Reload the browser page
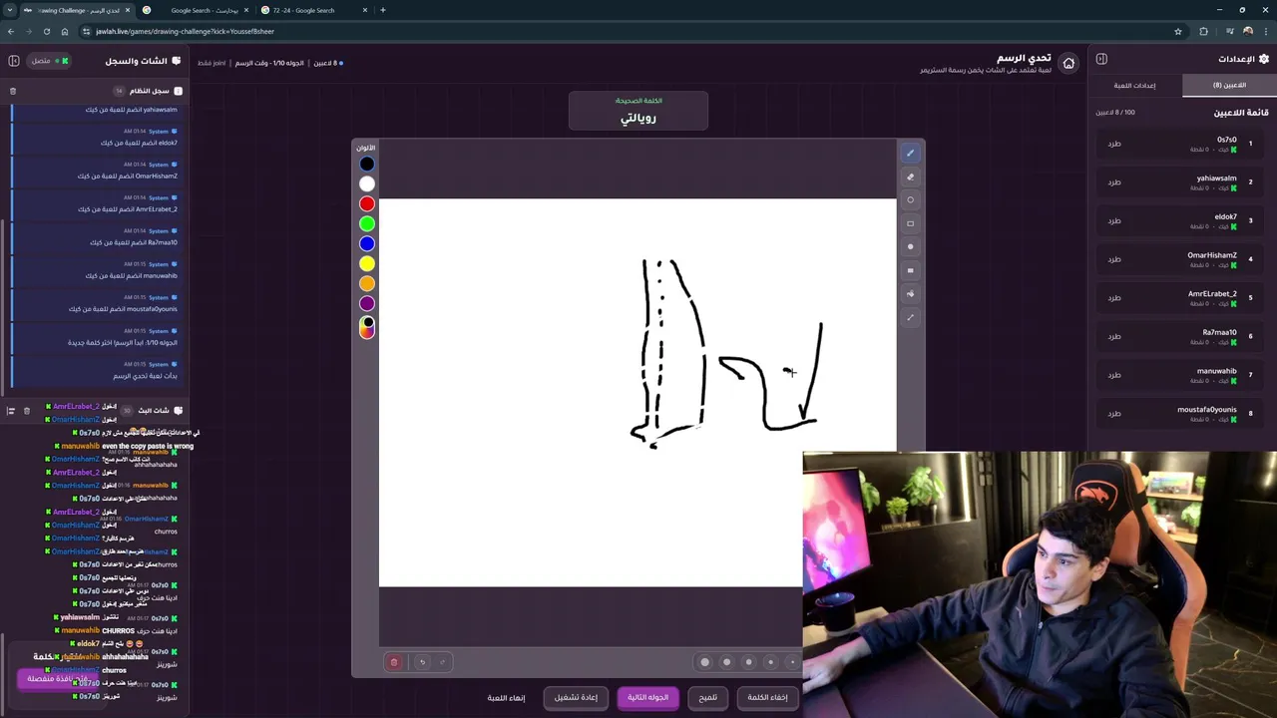 (46, 31)
